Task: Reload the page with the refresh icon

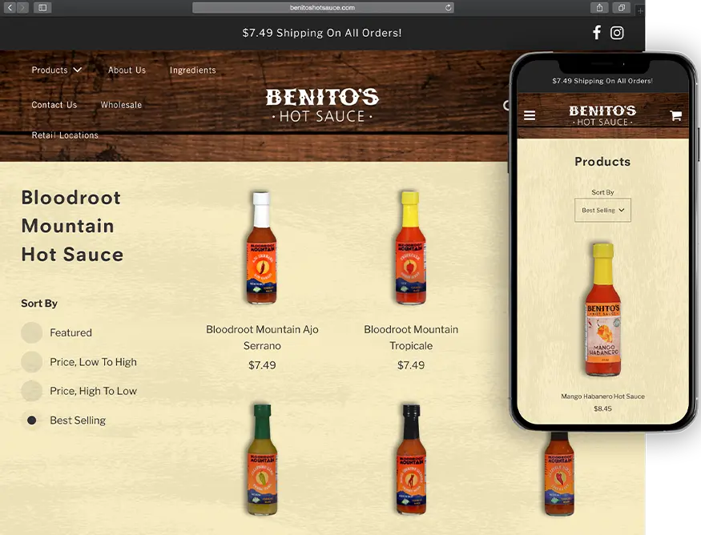Action: tap(448, 7)
